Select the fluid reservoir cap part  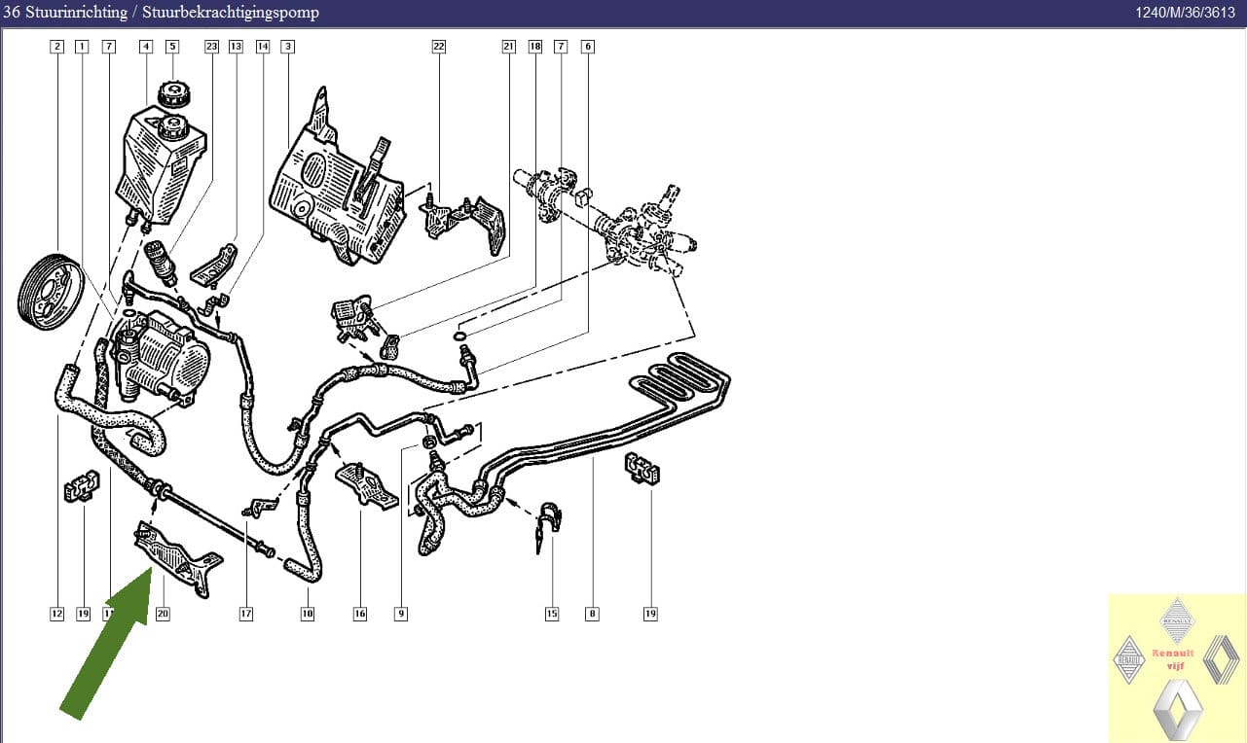pos(172,95)
